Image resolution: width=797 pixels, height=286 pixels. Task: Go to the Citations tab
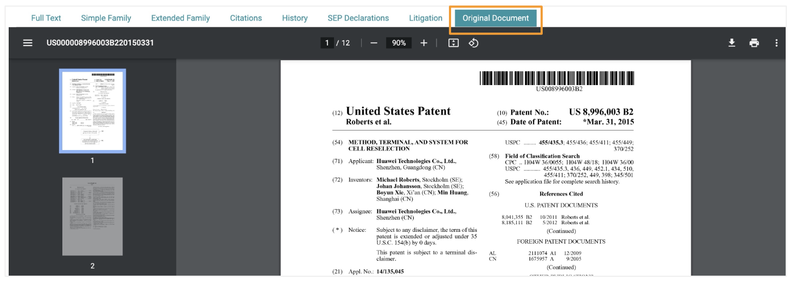[x=246, y=18]
